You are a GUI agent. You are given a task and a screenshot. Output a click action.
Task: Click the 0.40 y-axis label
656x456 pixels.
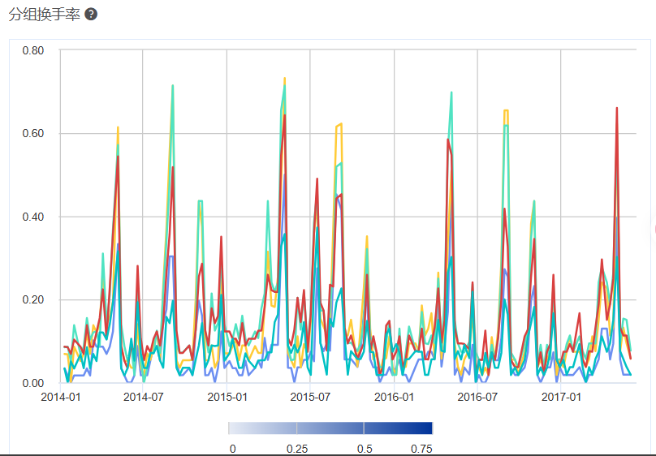point(32,217)
